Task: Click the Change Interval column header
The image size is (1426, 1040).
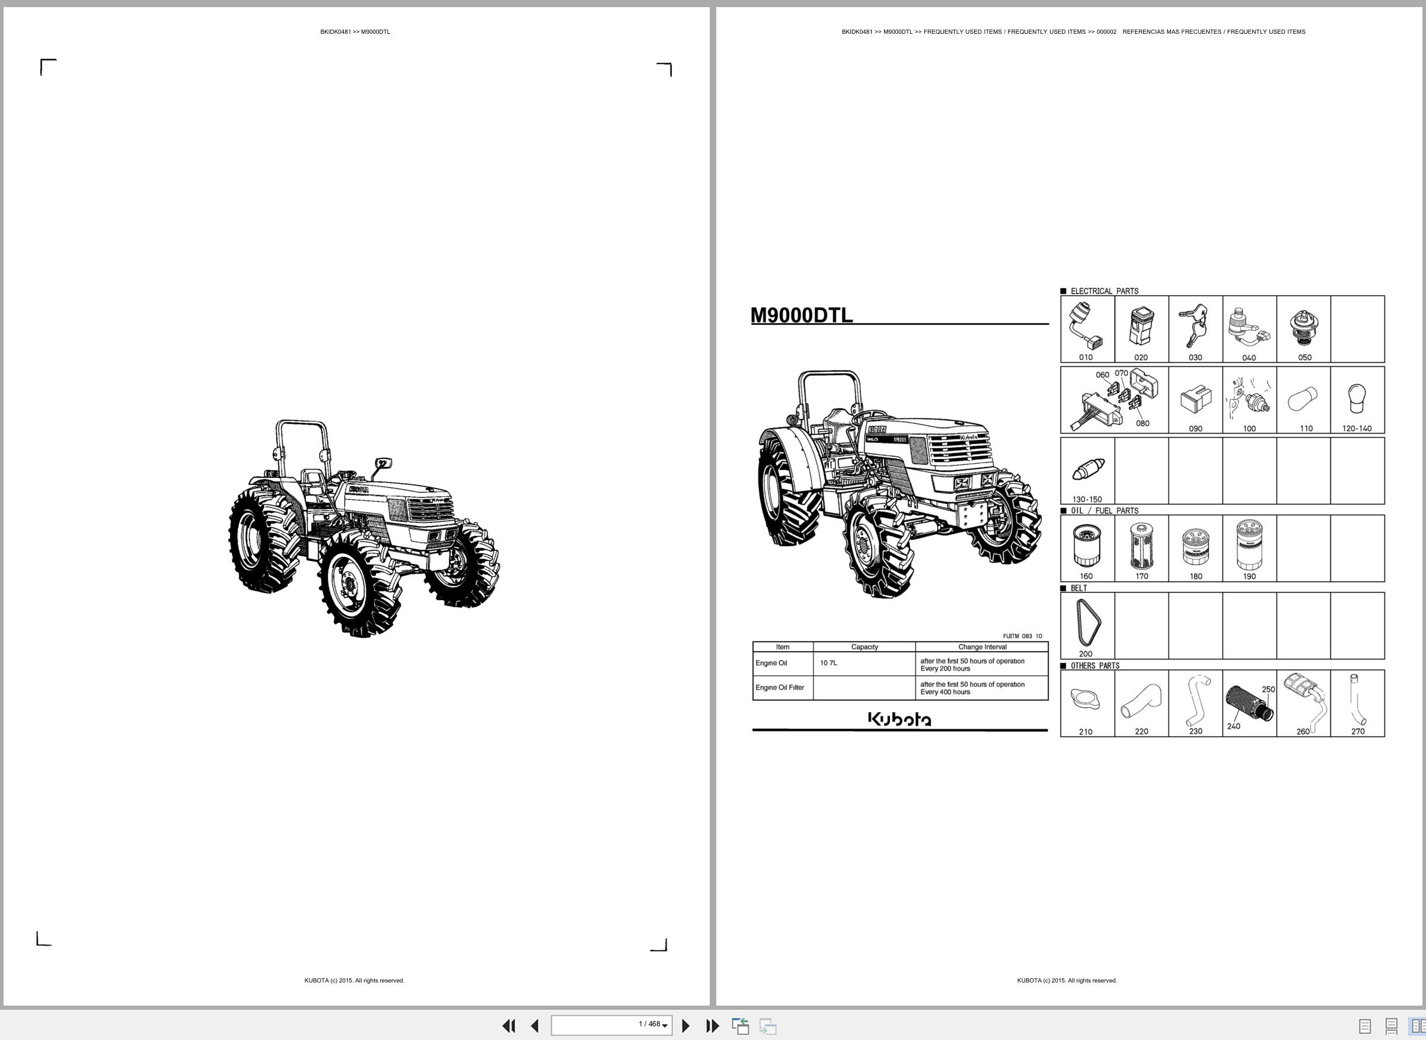Action: pos(982,646)
